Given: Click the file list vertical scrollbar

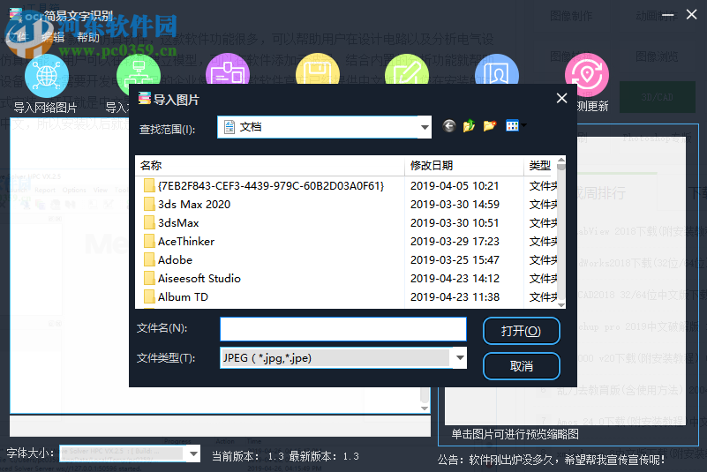Looking at the screenshot, I should click(x=561, y=233).
